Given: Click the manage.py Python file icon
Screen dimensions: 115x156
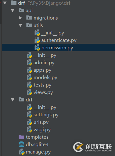Looking at the screenshot, I should coord(22,152).
